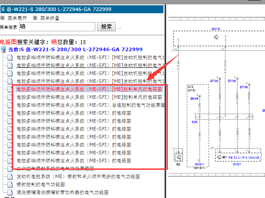Click the G2 component symbol in diagram
Image resolution: width=265 pixels, height=198 pixels.
click(179, 157)
